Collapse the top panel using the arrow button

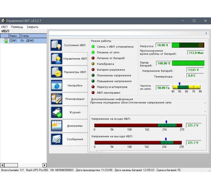coord(206,33)
